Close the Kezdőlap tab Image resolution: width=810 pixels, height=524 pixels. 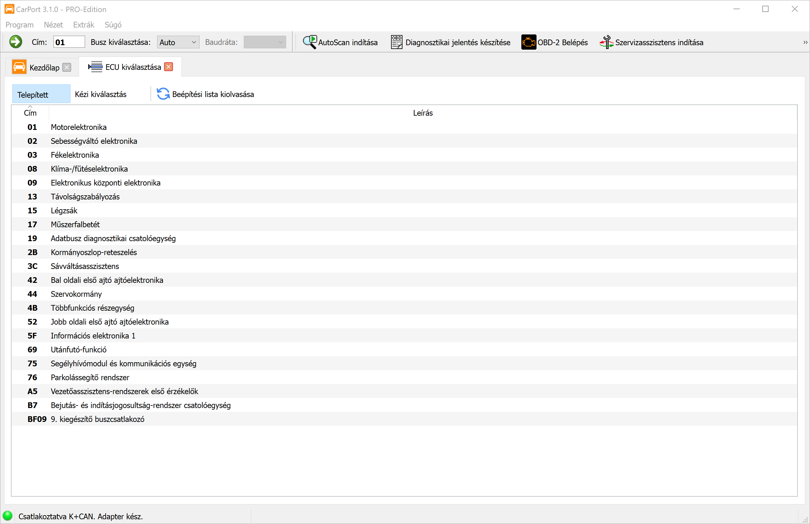(67, 67)
